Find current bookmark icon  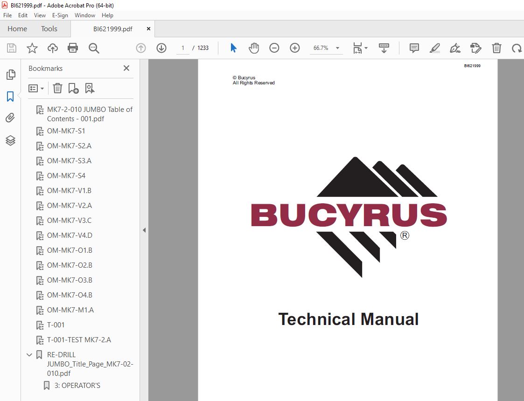click(90, 88)
